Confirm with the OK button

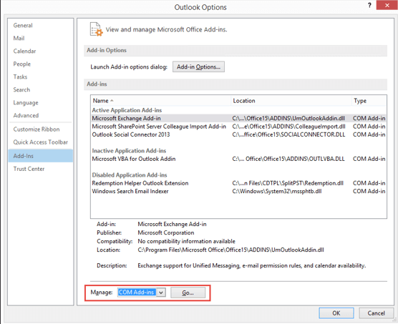(336, 313)
